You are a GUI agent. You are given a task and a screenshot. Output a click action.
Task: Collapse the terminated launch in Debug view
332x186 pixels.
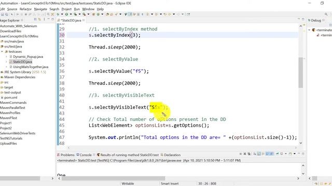pyautogui.click(x=309, y=30)
